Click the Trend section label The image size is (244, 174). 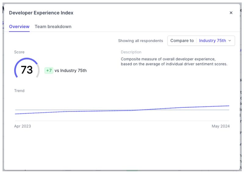(x=19, y=91)
